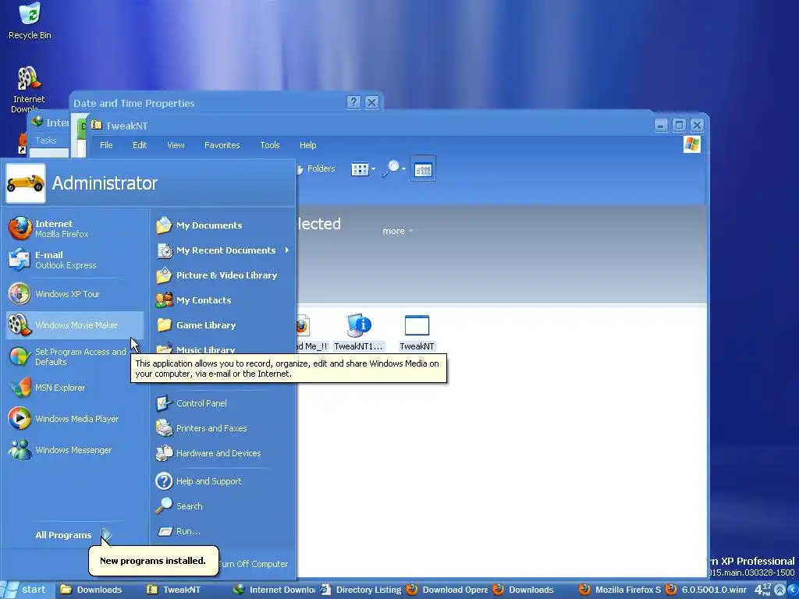Screen dimensions: 799x599
Task: Open Windows Media Player
Action: pyautogui.click(x=74, y=419)
